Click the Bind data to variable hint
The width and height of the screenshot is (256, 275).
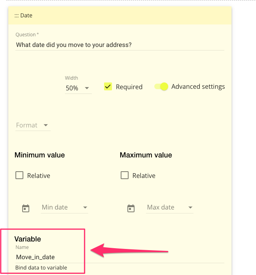click(x=41, y=268)
